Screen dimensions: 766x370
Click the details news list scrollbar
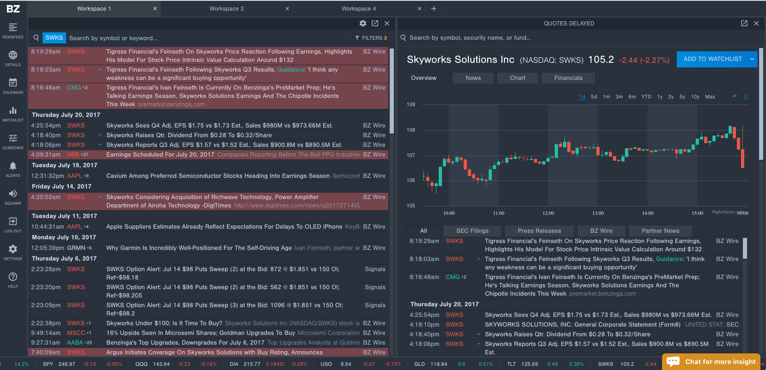[745, 249]
